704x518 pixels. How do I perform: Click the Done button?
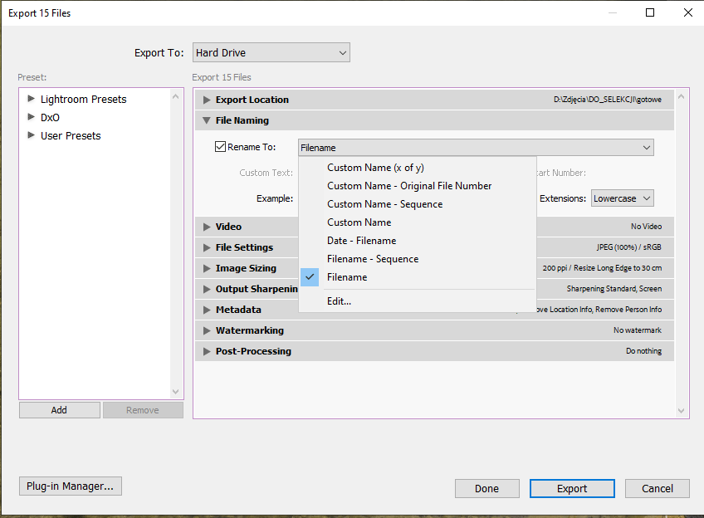(x=486, y=489)
